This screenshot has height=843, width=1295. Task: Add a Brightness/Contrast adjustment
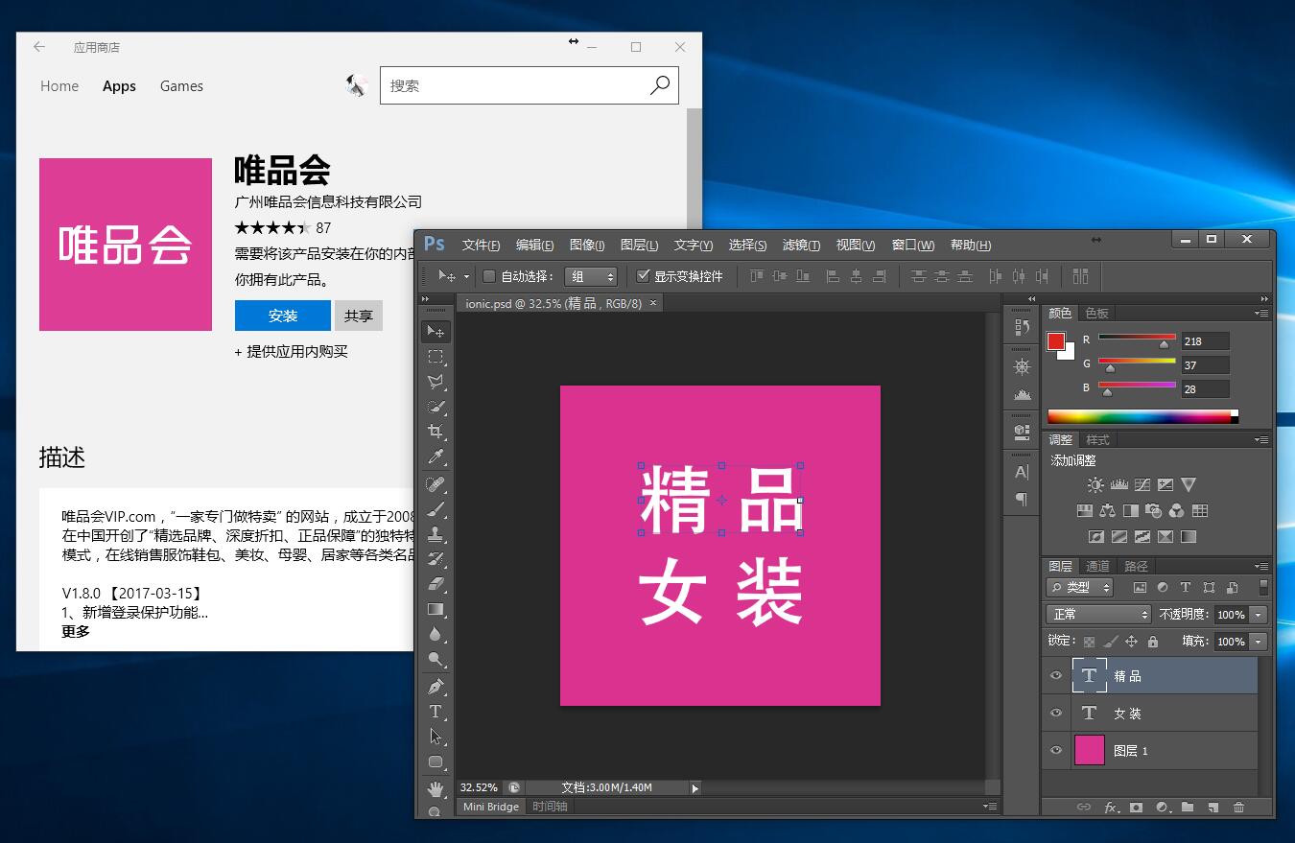(x=1095, y=485)
